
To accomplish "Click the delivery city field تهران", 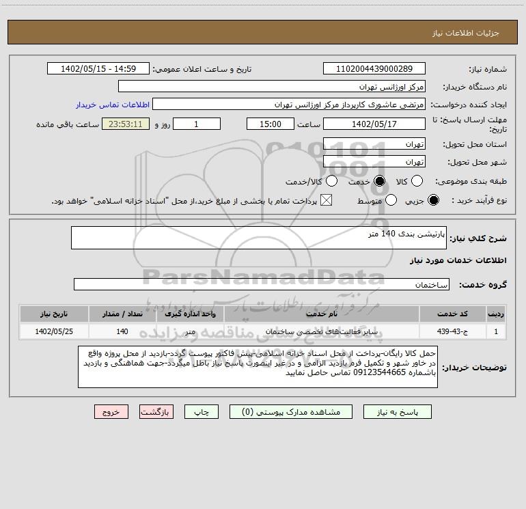I will [374, 161].
